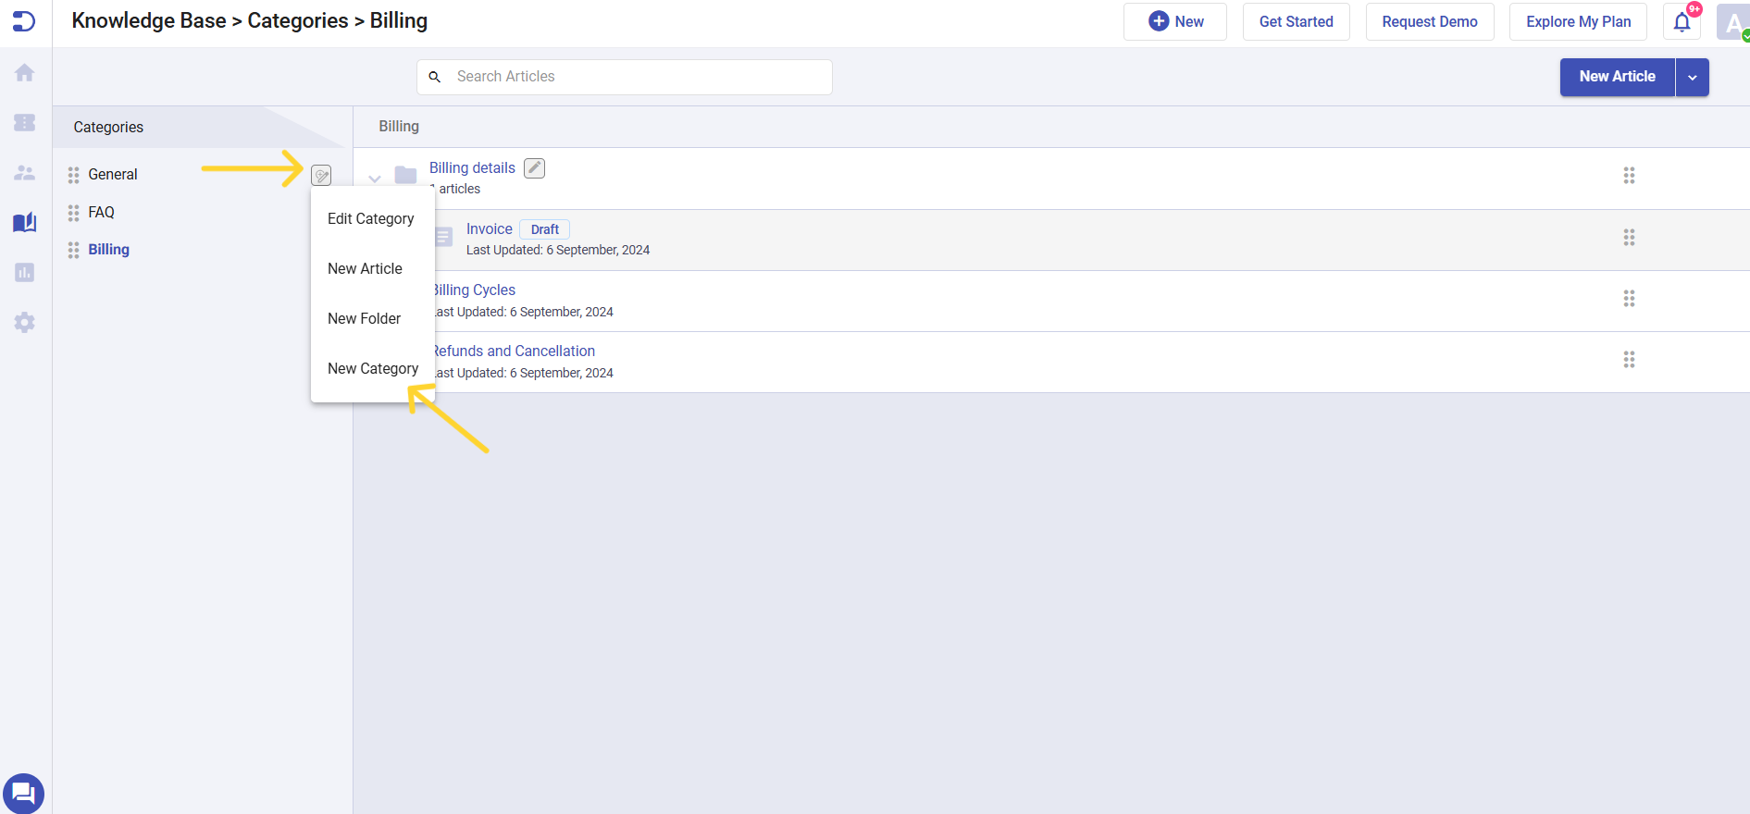Screen dimensions: 1750x814
Task: Choose Edit Category from the menu
Action: [371, 219]
